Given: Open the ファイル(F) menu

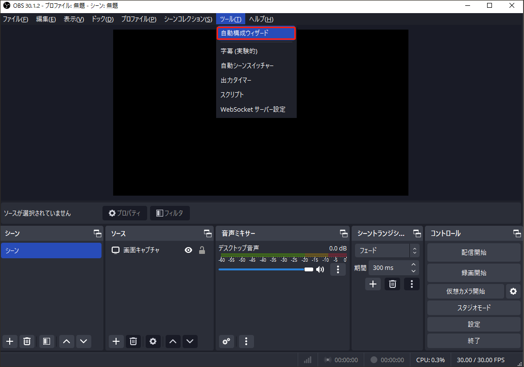Looking at the screenshot, I should point(16,19).
